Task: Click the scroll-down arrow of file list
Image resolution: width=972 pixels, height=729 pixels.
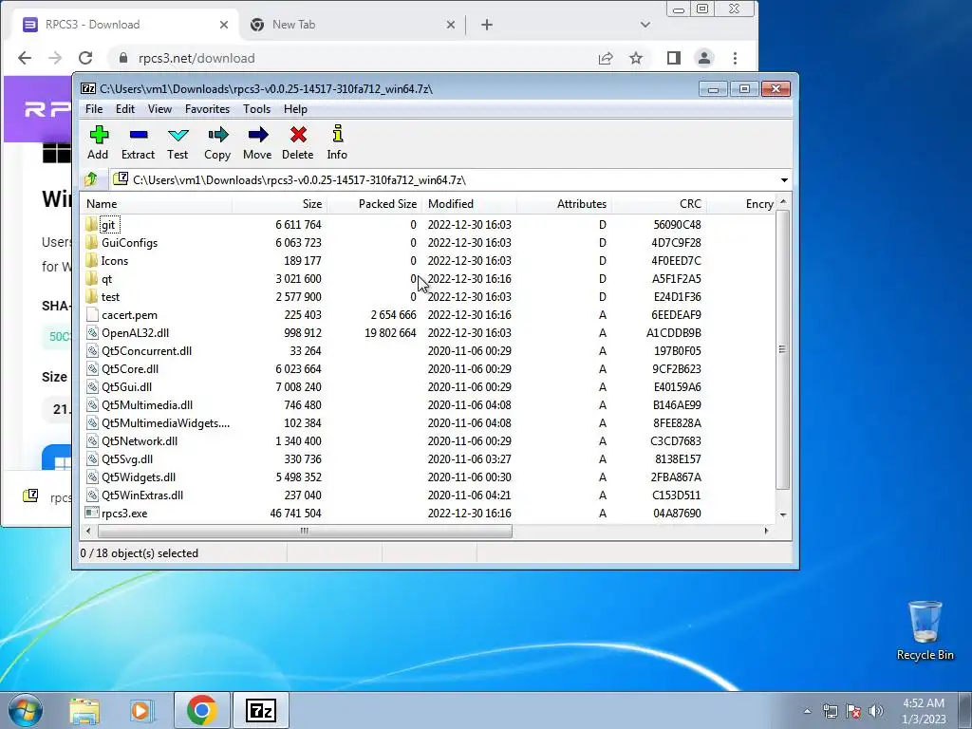Action: (783, 514)
